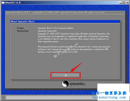Image resolution: width=130 pixels, height=101 pixels.
Task: Click the About Symantec Ghost title bar
Action: click(65, 21)
